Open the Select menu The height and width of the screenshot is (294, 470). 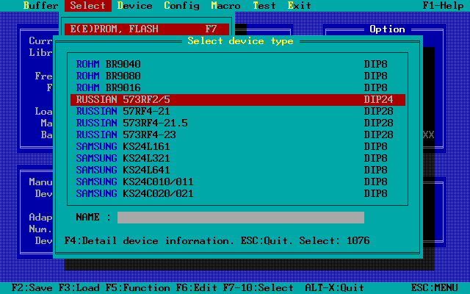[88, 6]
